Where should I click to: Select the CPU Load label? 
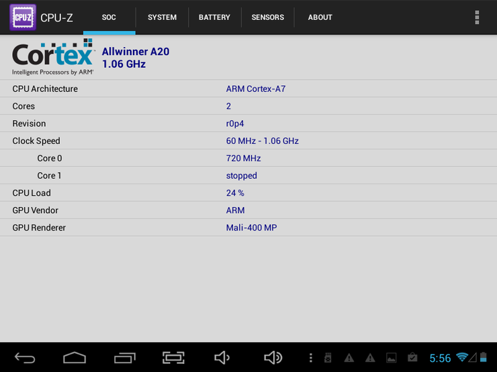pos(32,193)
